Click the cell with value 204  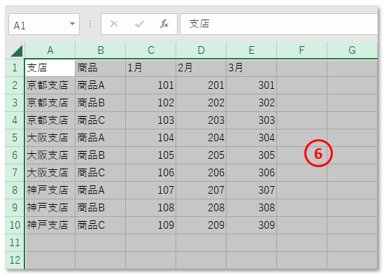click(201, 138)
